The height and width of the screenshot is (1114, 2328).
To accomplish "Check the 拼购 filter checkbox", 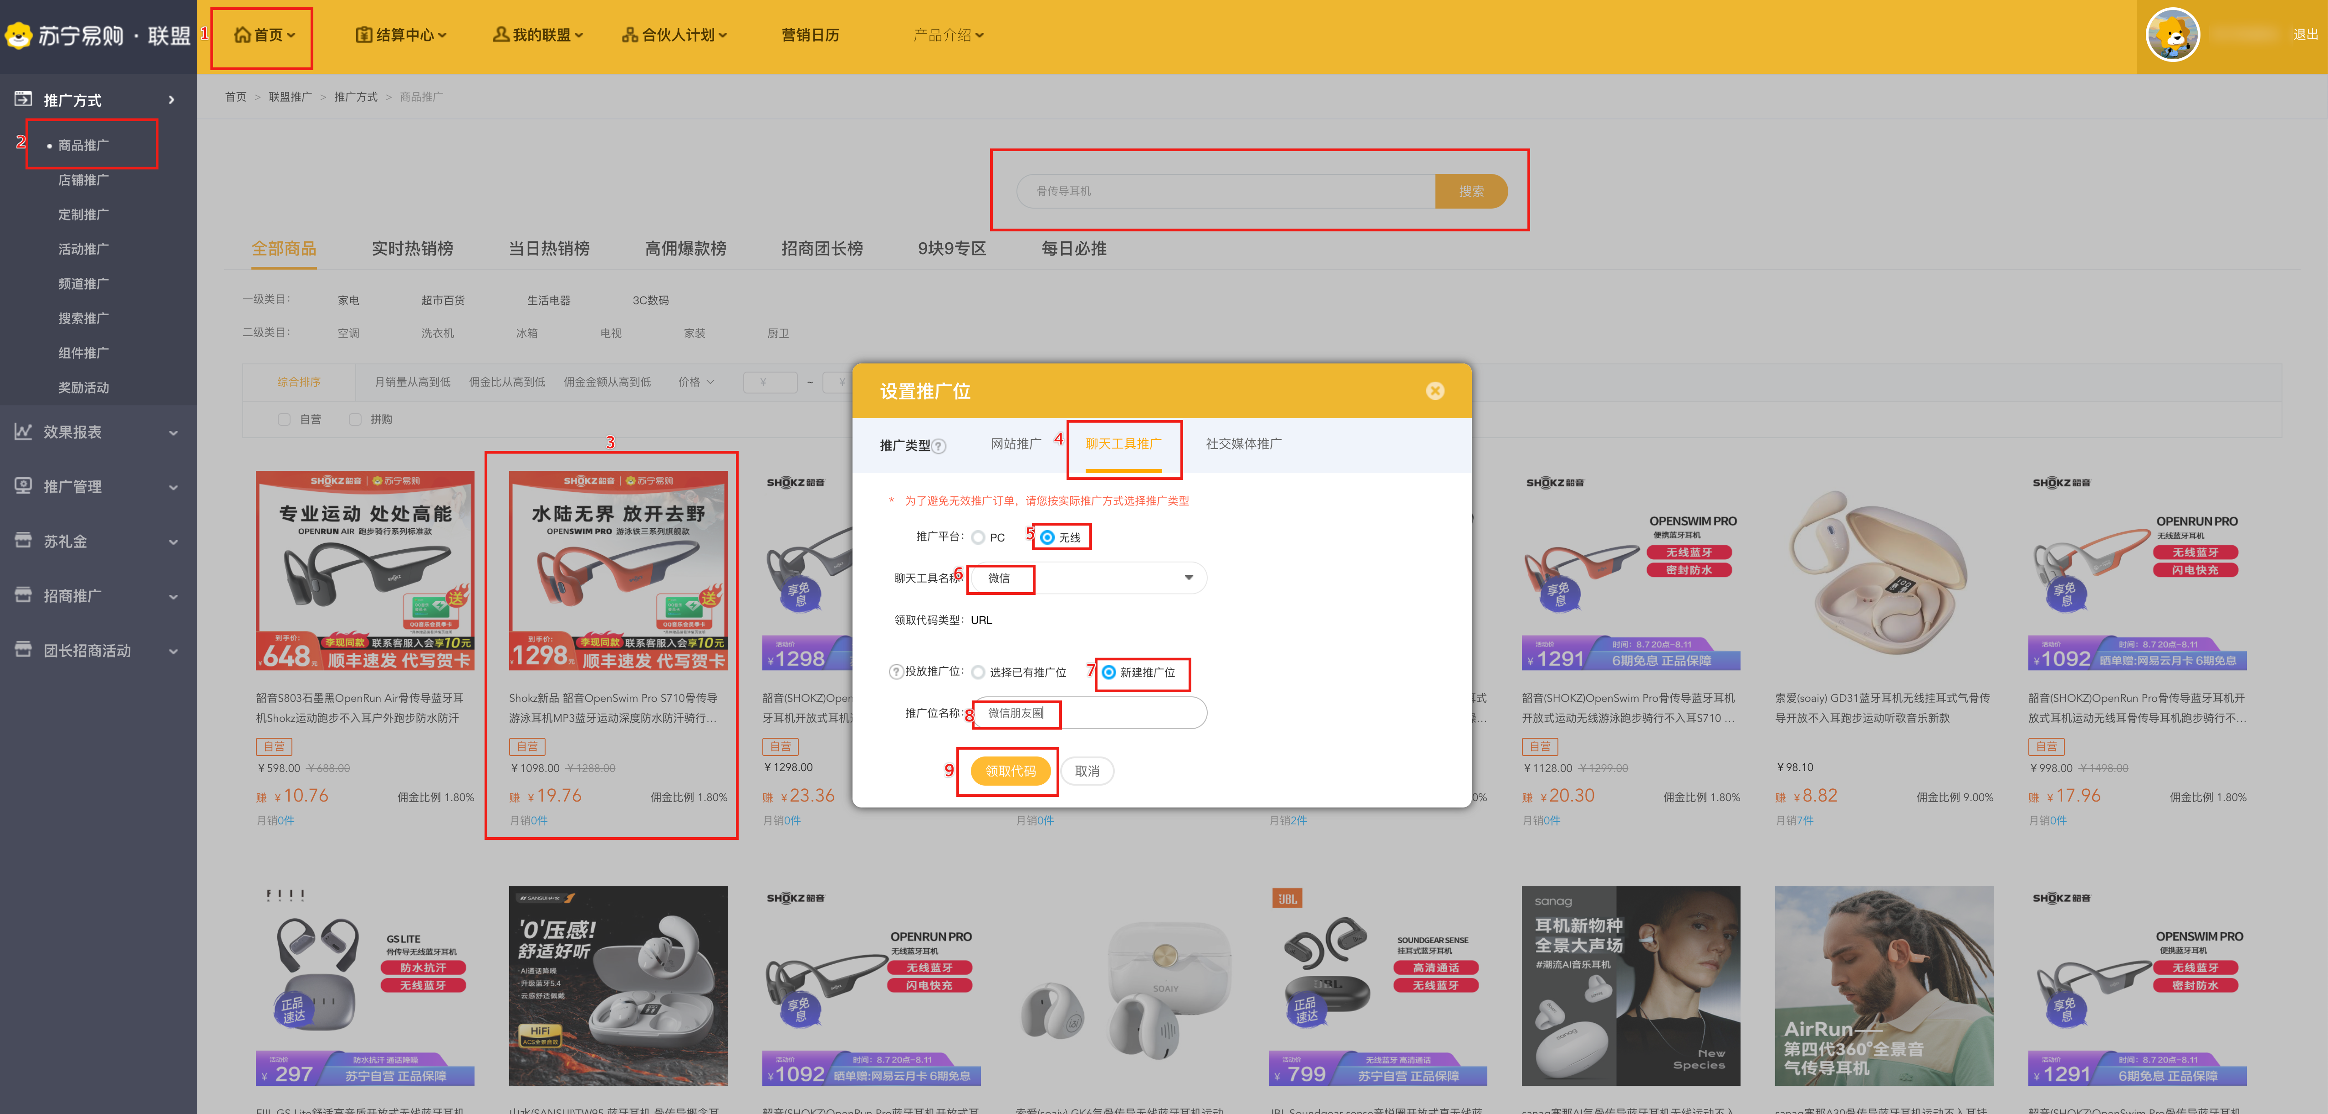I will point(355,419).
